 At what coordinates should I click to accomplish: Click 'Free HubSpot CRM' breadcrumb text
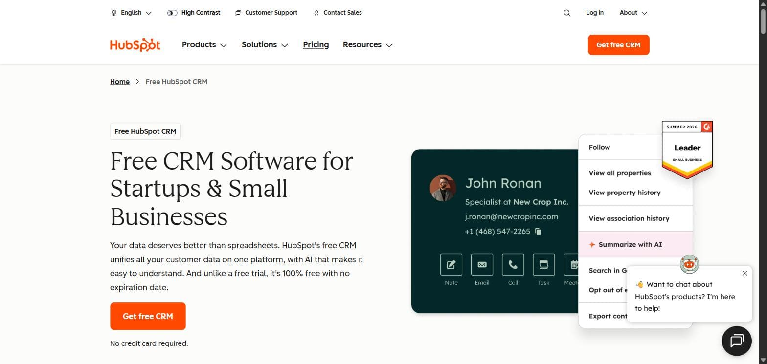(x=177, y=82)
